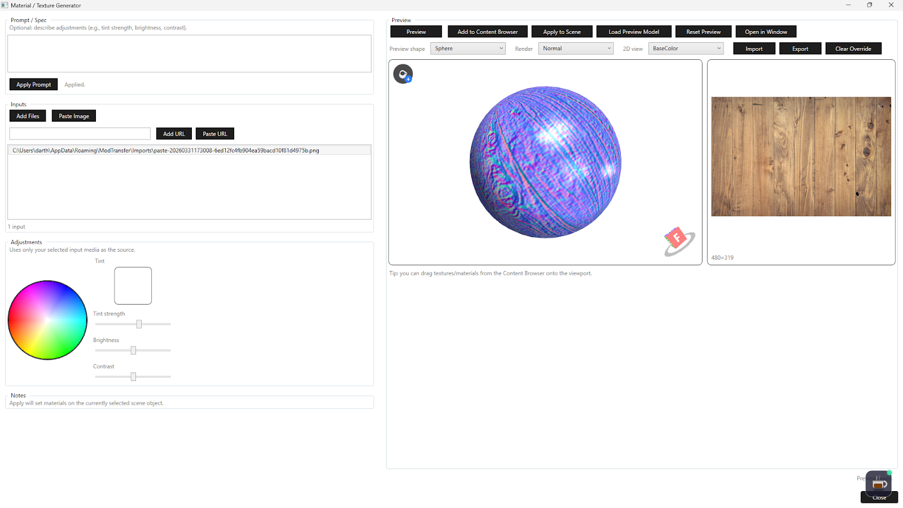
Task: Open the Preview shape dropdown showing Sphere
Action: click(467, 48)
